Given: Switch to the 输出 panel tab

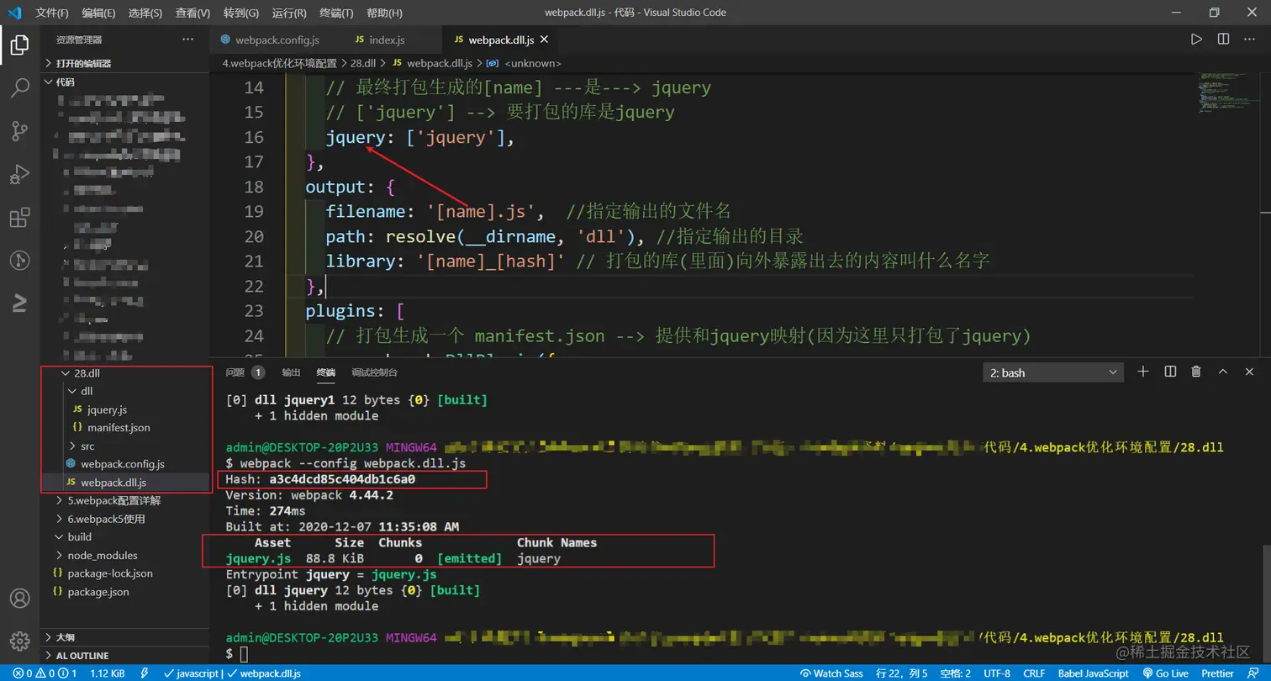Looking at the screenshot, I should 291,372.
